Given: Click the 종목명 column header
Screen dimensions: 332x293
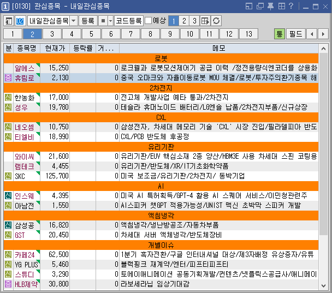Looking at the screenshot, I should point(27,49).
